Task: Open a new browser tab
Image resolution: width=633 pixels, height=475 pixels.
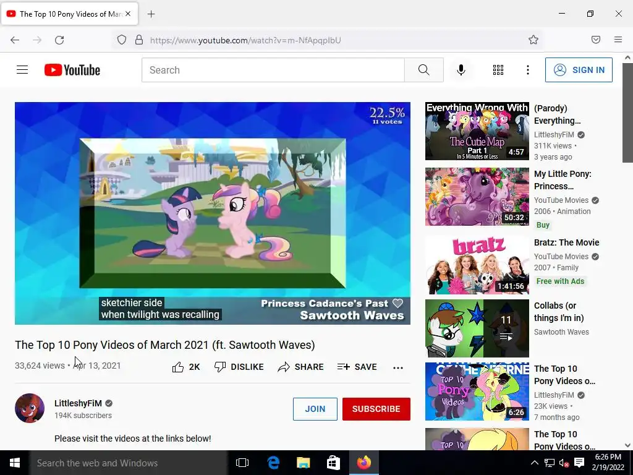Action: pyautogui.click(x=151, y=14)
